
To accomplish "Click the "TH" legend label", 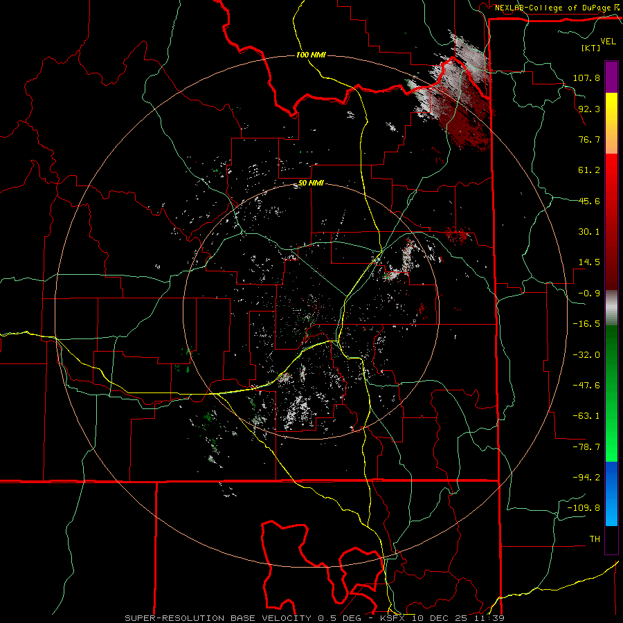I will click(595, 539).
